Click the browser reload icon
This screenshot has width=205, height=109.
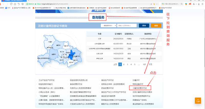[x=11, y=4]
